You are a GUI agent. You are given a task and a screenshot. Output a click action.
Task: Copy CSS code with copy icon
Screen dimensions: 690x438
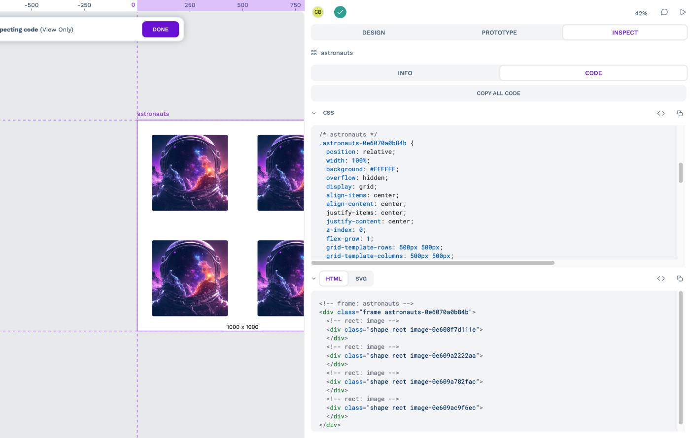click(680, 113)
